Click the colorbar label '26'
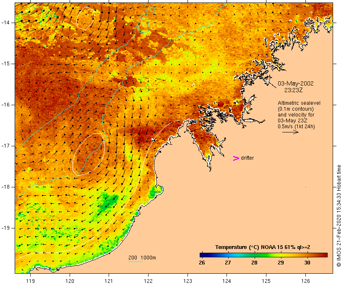 [202, 262]
